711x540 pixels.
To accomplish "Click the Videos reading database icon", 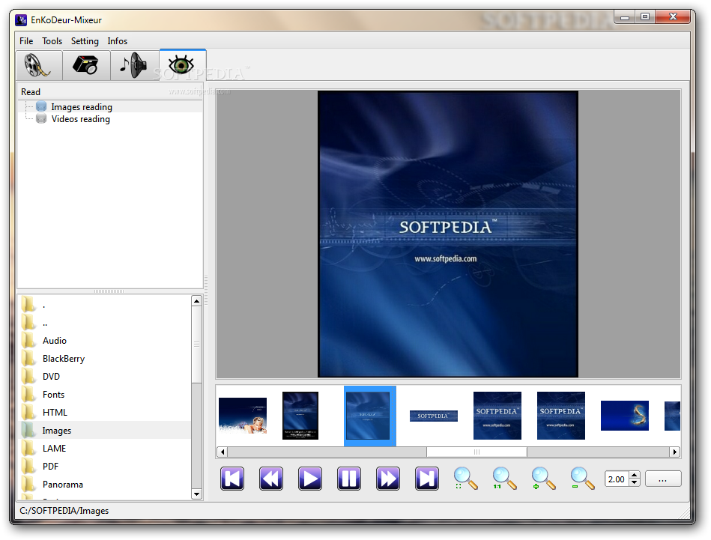I will 41,119.
